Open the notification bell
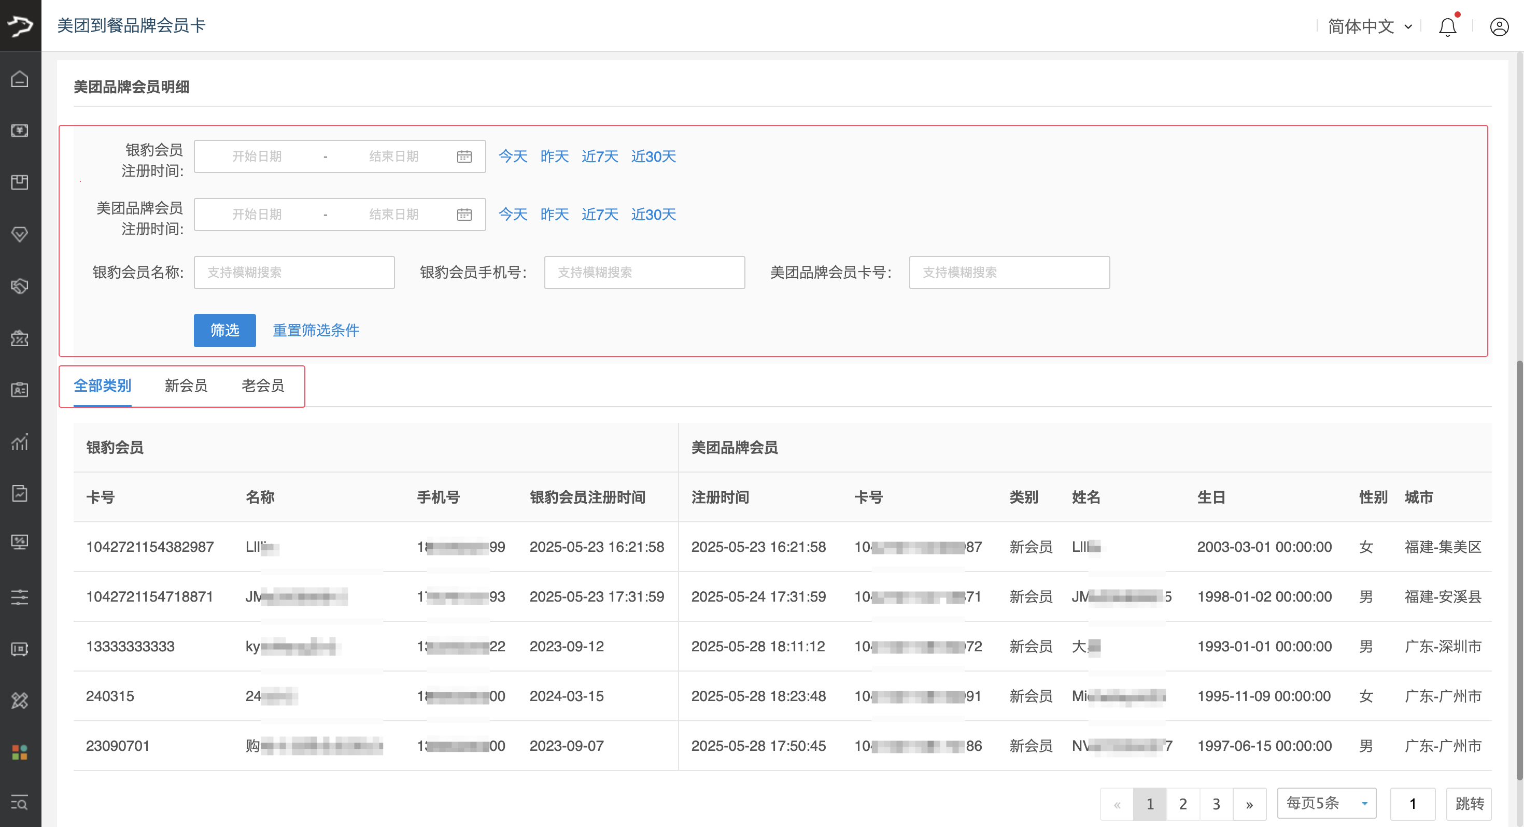The image size is (1524, 827). coord(1447,26)
